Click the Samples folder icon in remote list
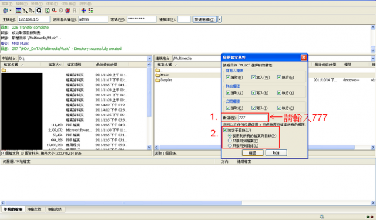Image resolution: width=376 pixels, height=220 pixels. tap(157, 80)
